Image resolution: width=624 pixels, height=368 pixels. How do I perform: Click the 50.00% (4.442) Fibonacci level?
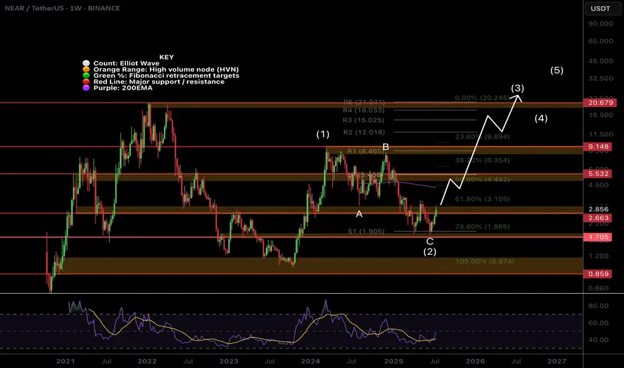(482, 179)
